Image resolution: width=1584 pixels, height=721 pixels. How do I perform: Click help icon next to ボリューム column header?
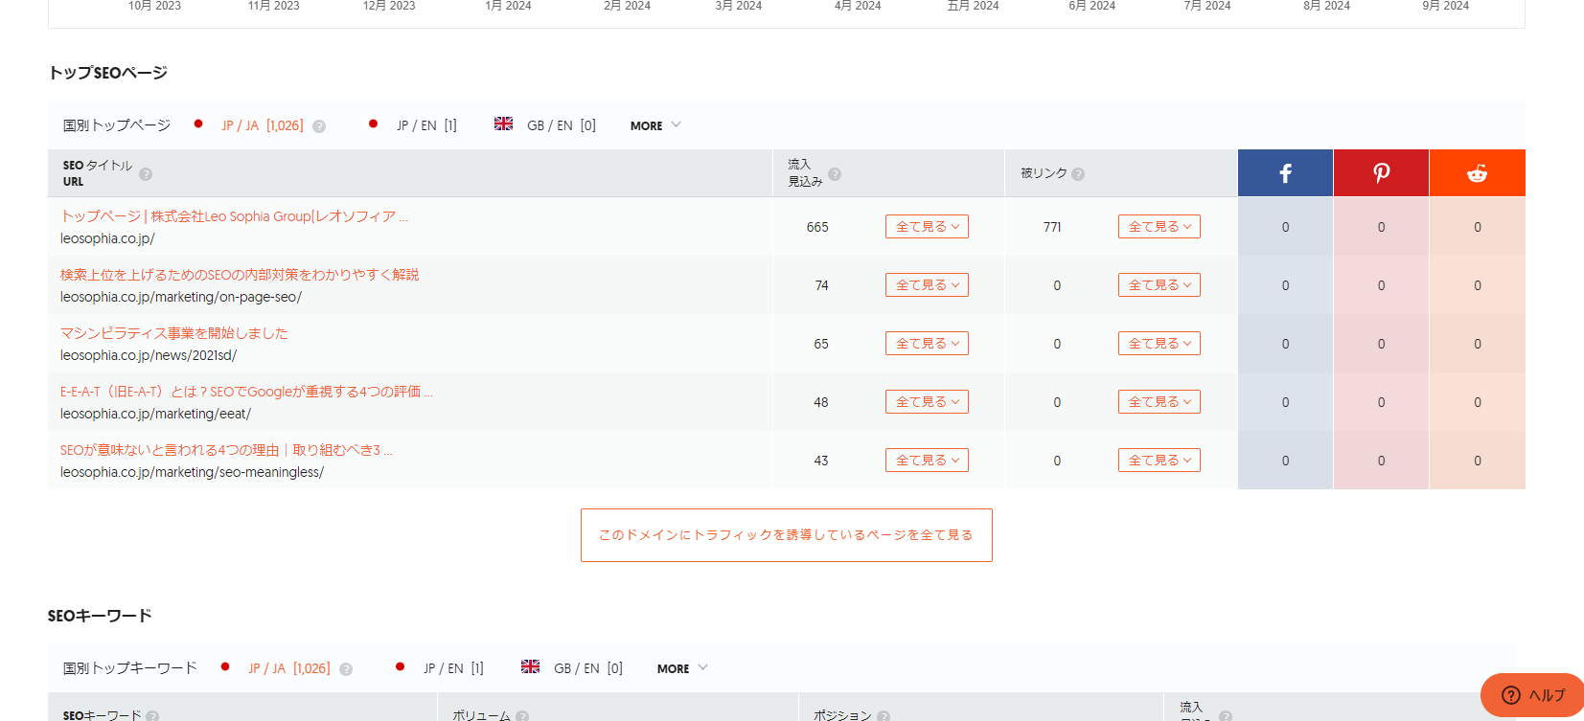522,716
